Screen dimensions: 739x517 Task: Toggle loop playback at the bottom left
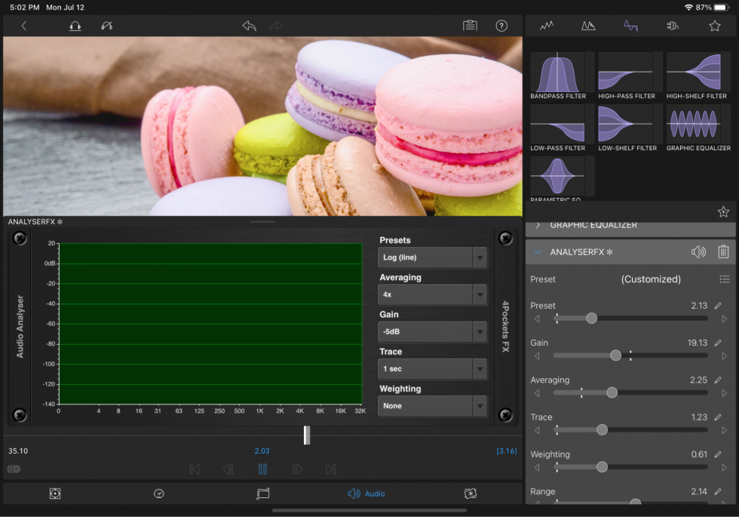click(x=14, y=469)
